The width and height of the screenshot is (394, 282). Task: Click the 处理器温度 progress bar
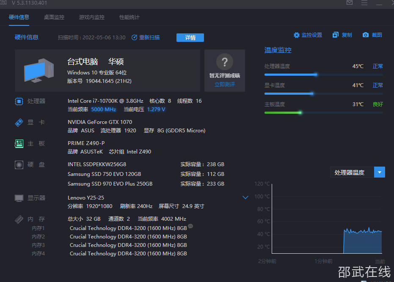click(323, 74)
